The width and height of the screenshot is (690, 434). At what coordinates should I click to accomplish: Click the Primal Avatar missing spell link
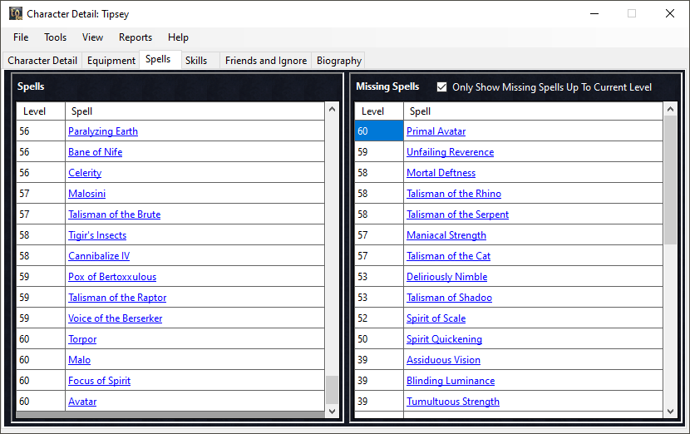pos(436,131)
